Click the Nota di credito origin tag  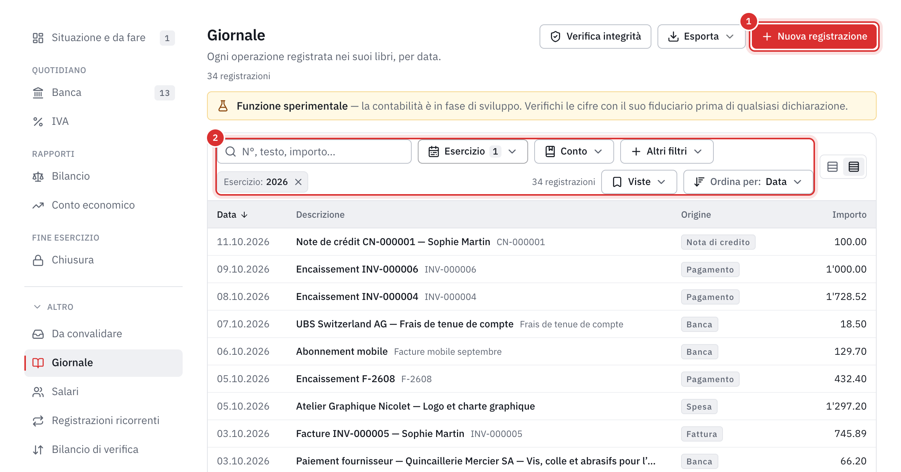coord(718,242)
